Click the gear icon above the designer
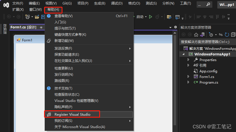 (176, 27)
